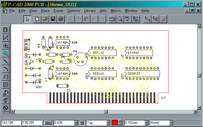
Task: Pick the plane tool icon
Action: click(5, 100)
